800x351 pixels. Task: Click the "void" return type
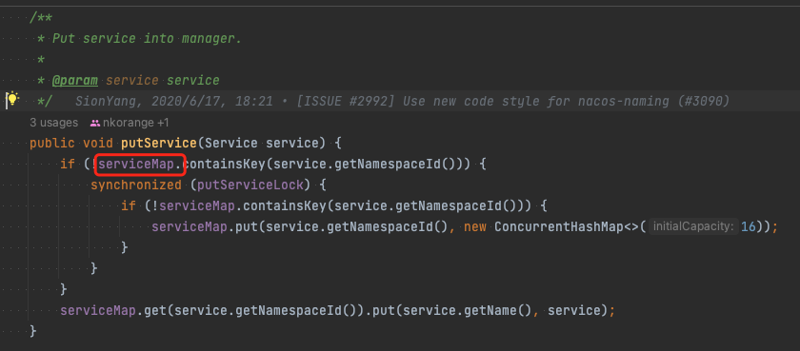[98, 143]
